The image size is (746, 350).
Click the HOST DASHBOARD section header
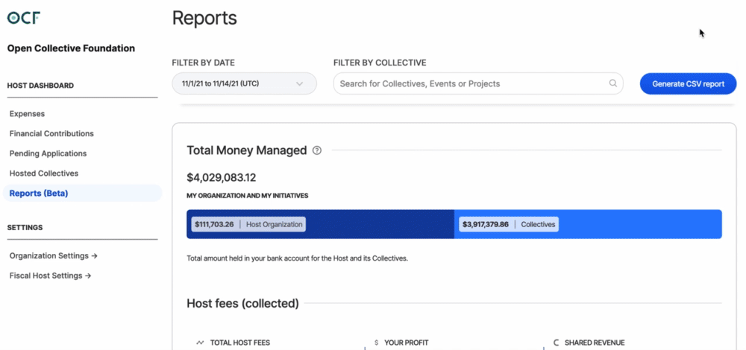pyautogui.click(x=40, y=86)
